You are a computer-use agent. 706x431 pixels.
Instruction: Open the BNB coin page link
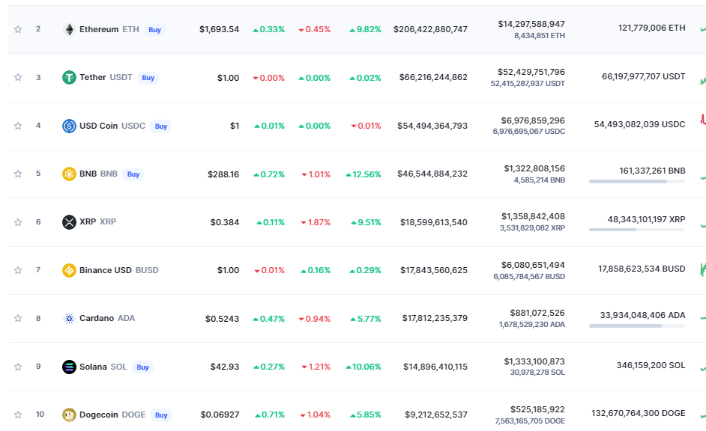coord(98,174)
